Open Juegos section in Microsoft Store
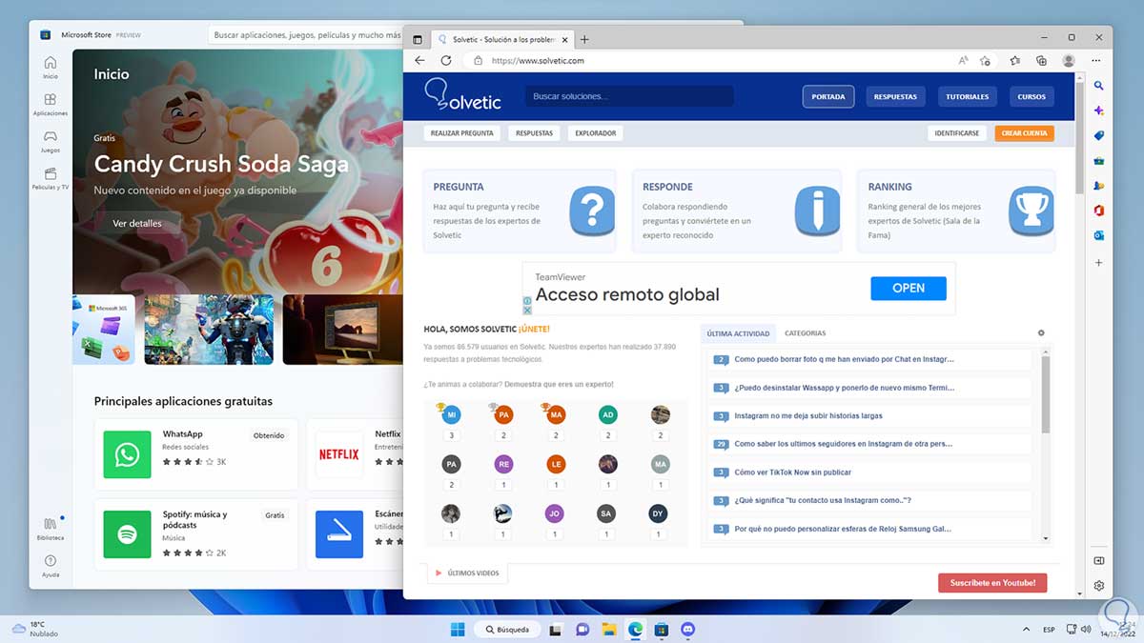This screenshot has width=1144, height=643. tap(50, 142)
